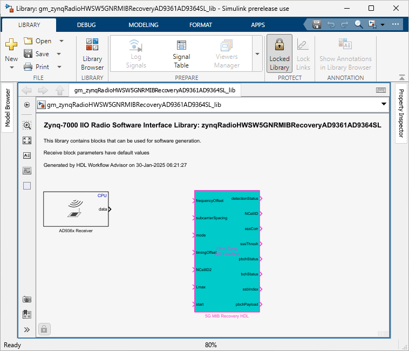Open the Property Inspector side panel
The width and height of the screenshot is (409, 351).
point(401,113)
